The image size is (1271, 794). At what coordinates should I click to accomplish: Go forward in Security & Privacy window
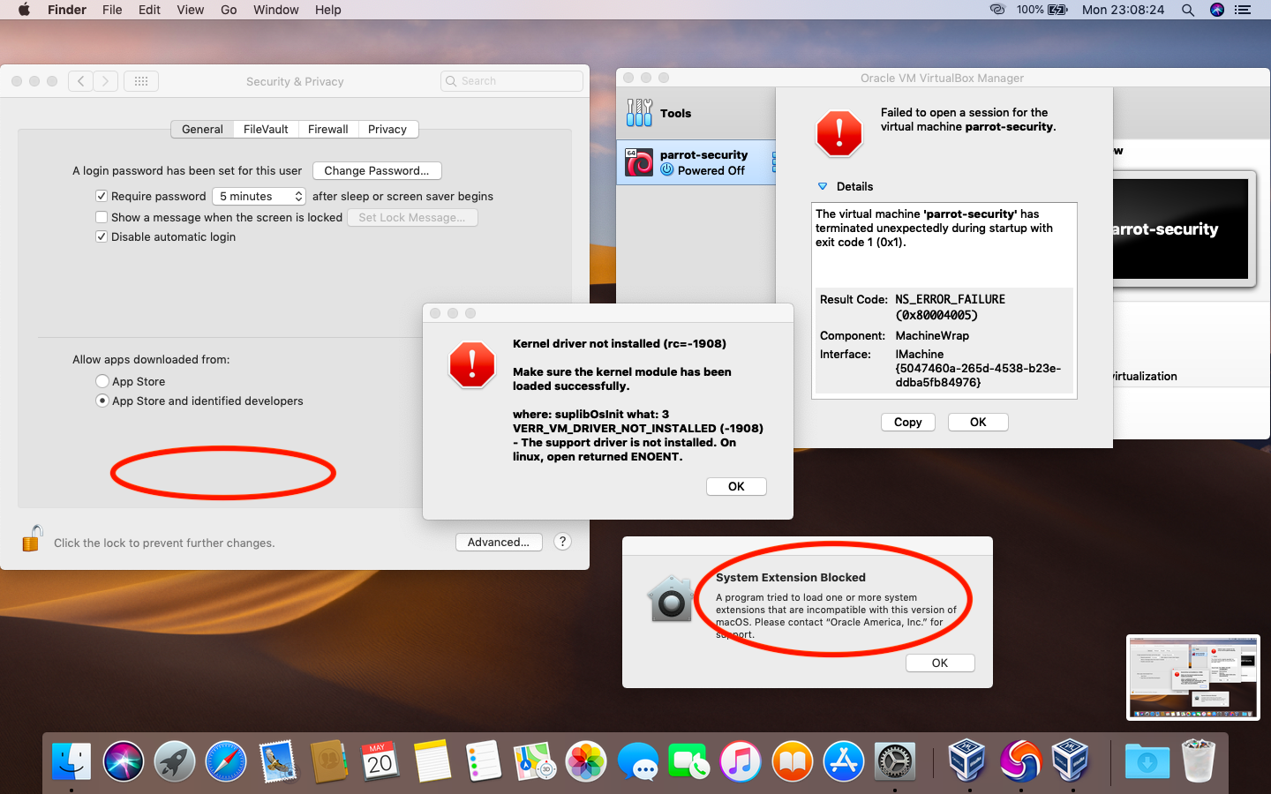pos(105,81)
